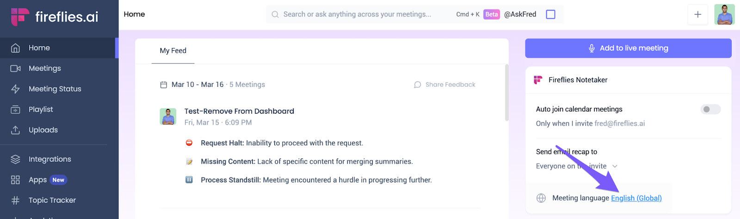Open the Apps grid icon

coord(15,180)
